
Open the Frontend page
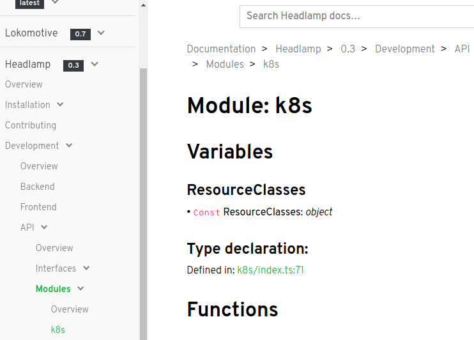38,207
